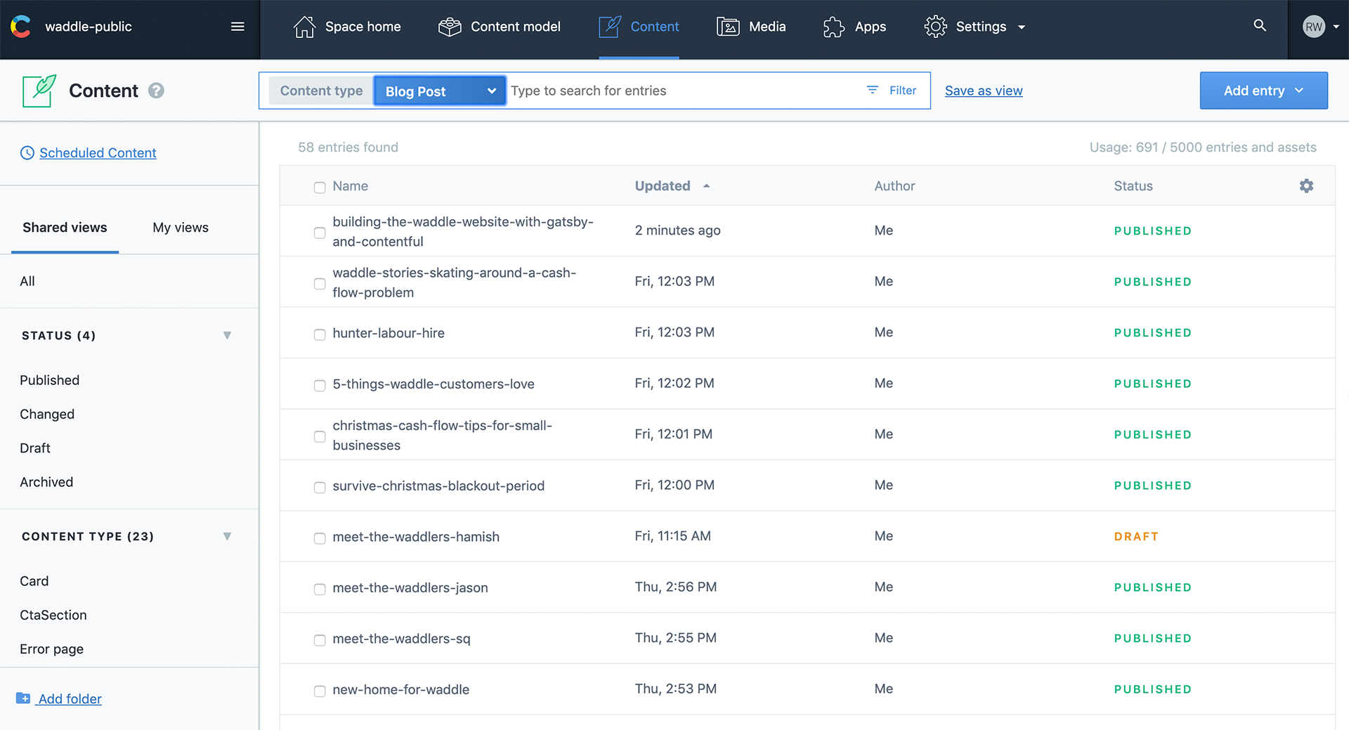Tick the hunter-labour-hire checkbox
The width and height of the screenshot is (1349, 730).
click(x=320, y=334)
